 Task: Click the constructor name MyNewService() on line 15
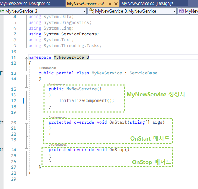click(x=84, y=89)
